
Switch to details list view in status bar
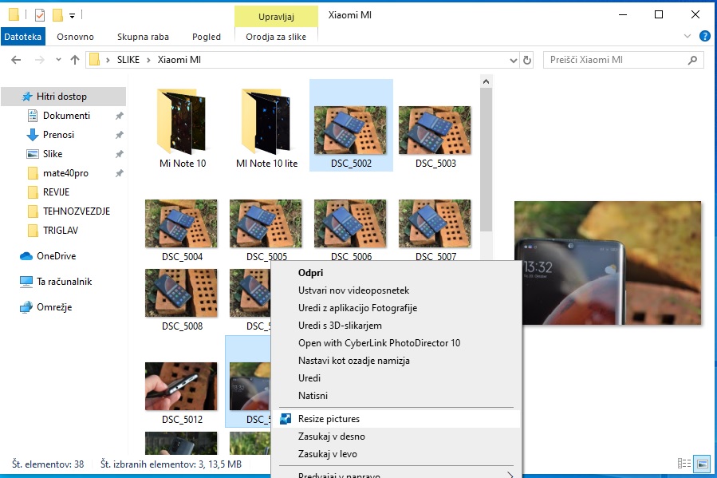[684, 464]
